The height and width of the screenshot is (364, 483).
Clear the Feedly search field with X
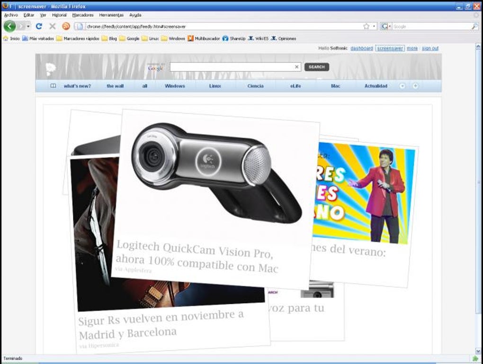[x=296, y=67]
